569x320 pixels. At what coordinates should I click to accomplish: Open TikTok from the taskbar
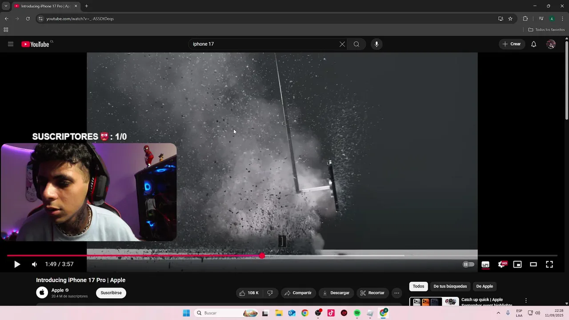tap(331, 313)
